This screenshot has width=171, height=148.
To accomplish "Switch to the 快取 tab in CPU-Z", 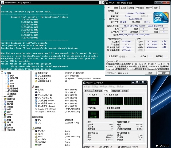I will [116, 8].
